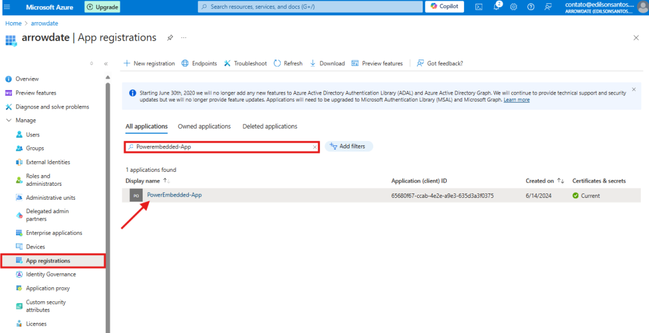Viewport: 649px width, 333px height.
Task: Click Got feedback?
Action: tap(440, 63)
